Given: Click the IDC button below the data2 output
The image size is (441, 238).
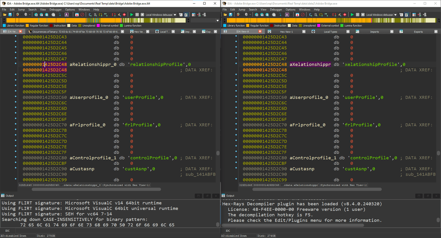Looking at the screenshot, I should point(228,230).
